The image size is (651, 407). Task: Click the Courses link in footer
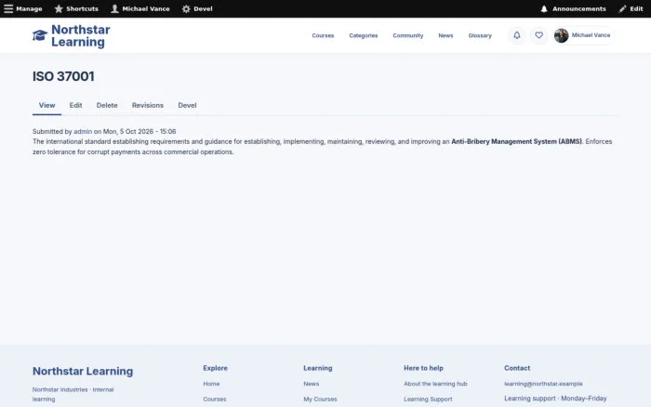(215, 400)
